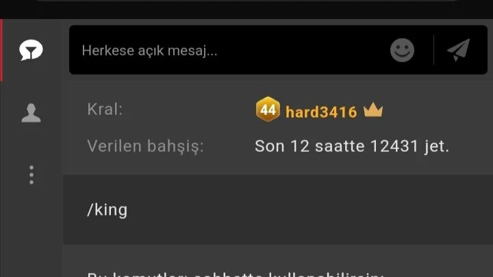
Task: Select the 'Son 12 saatte 12431 jet.' text
Action: 352,146
